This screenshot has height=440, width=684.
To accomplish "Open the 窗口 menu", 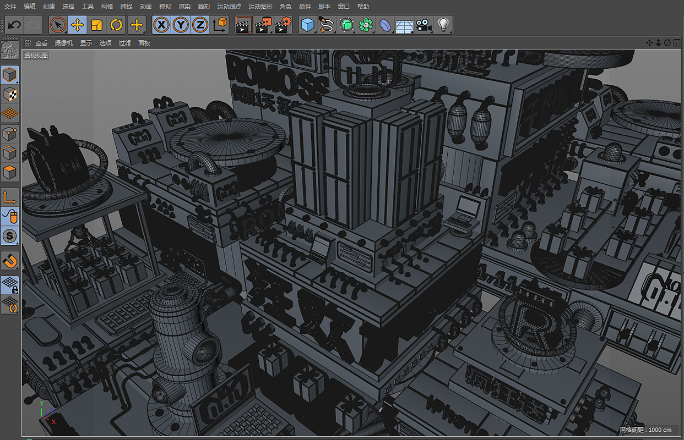I will click(344, 7).
